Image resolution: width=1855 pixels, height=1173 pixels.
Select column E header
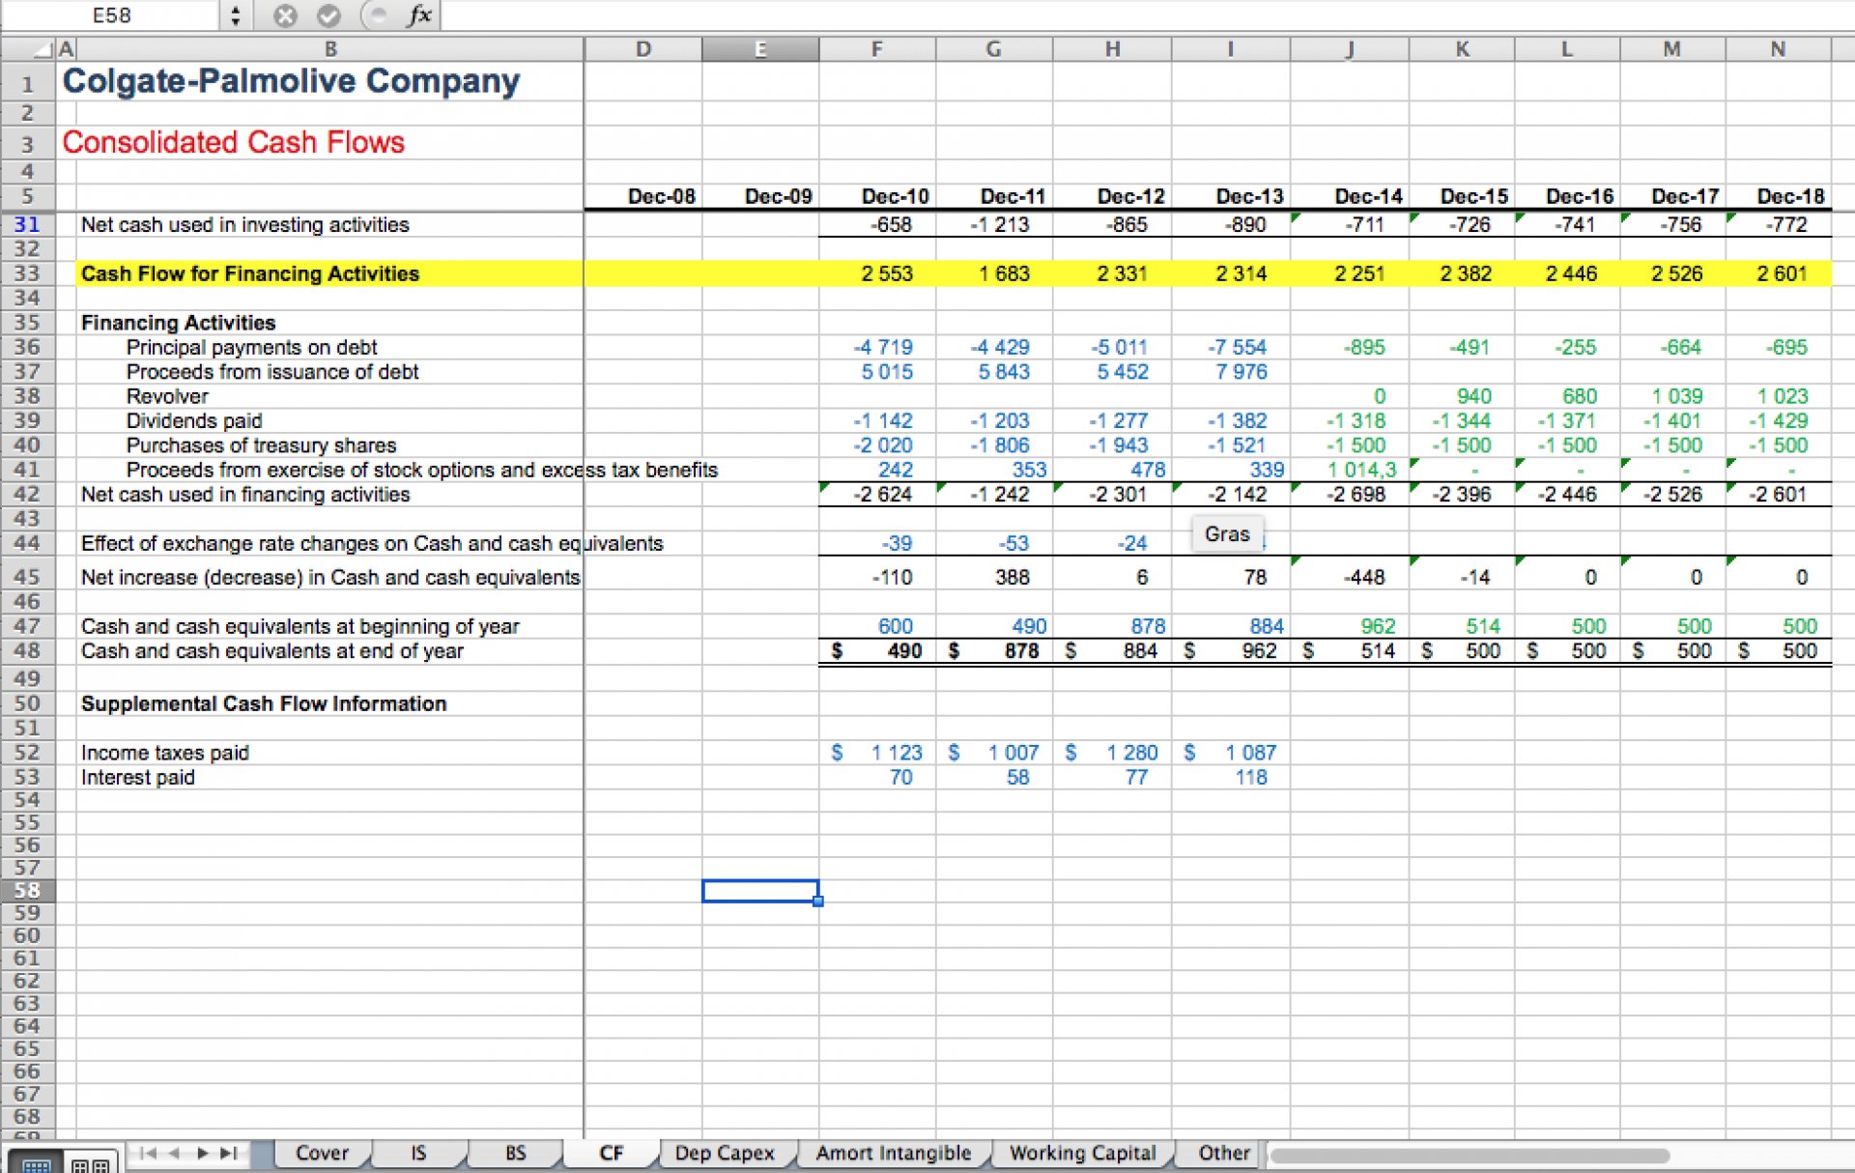click(760, 48)
